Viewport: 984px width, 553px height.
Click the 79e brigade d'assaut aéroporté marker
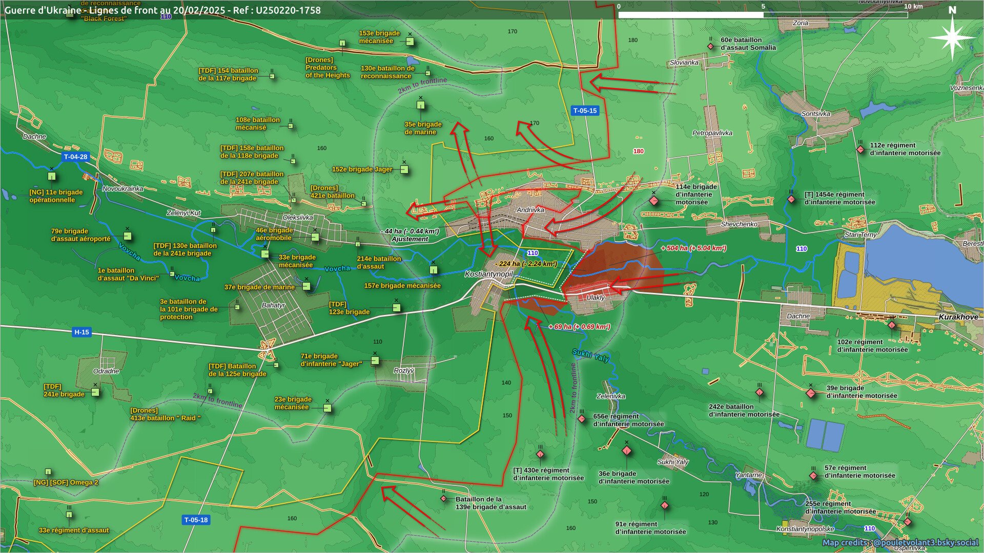coord(128,236)
